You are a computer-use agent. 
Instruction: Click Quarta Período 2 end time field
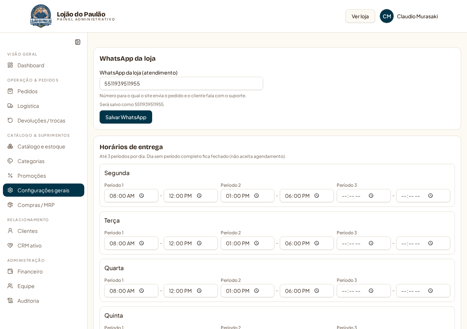coord(307,291)
